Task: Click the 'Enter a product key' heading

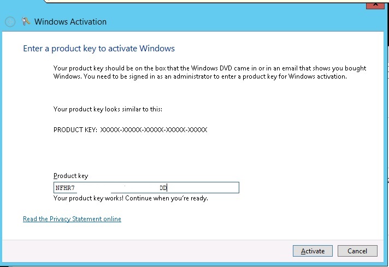Action: [98, 49]
